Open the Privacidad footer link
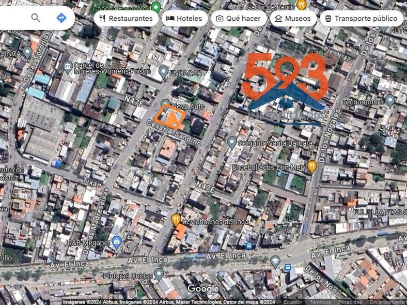Screen dimensions: 407x305 tap(350, 302)
